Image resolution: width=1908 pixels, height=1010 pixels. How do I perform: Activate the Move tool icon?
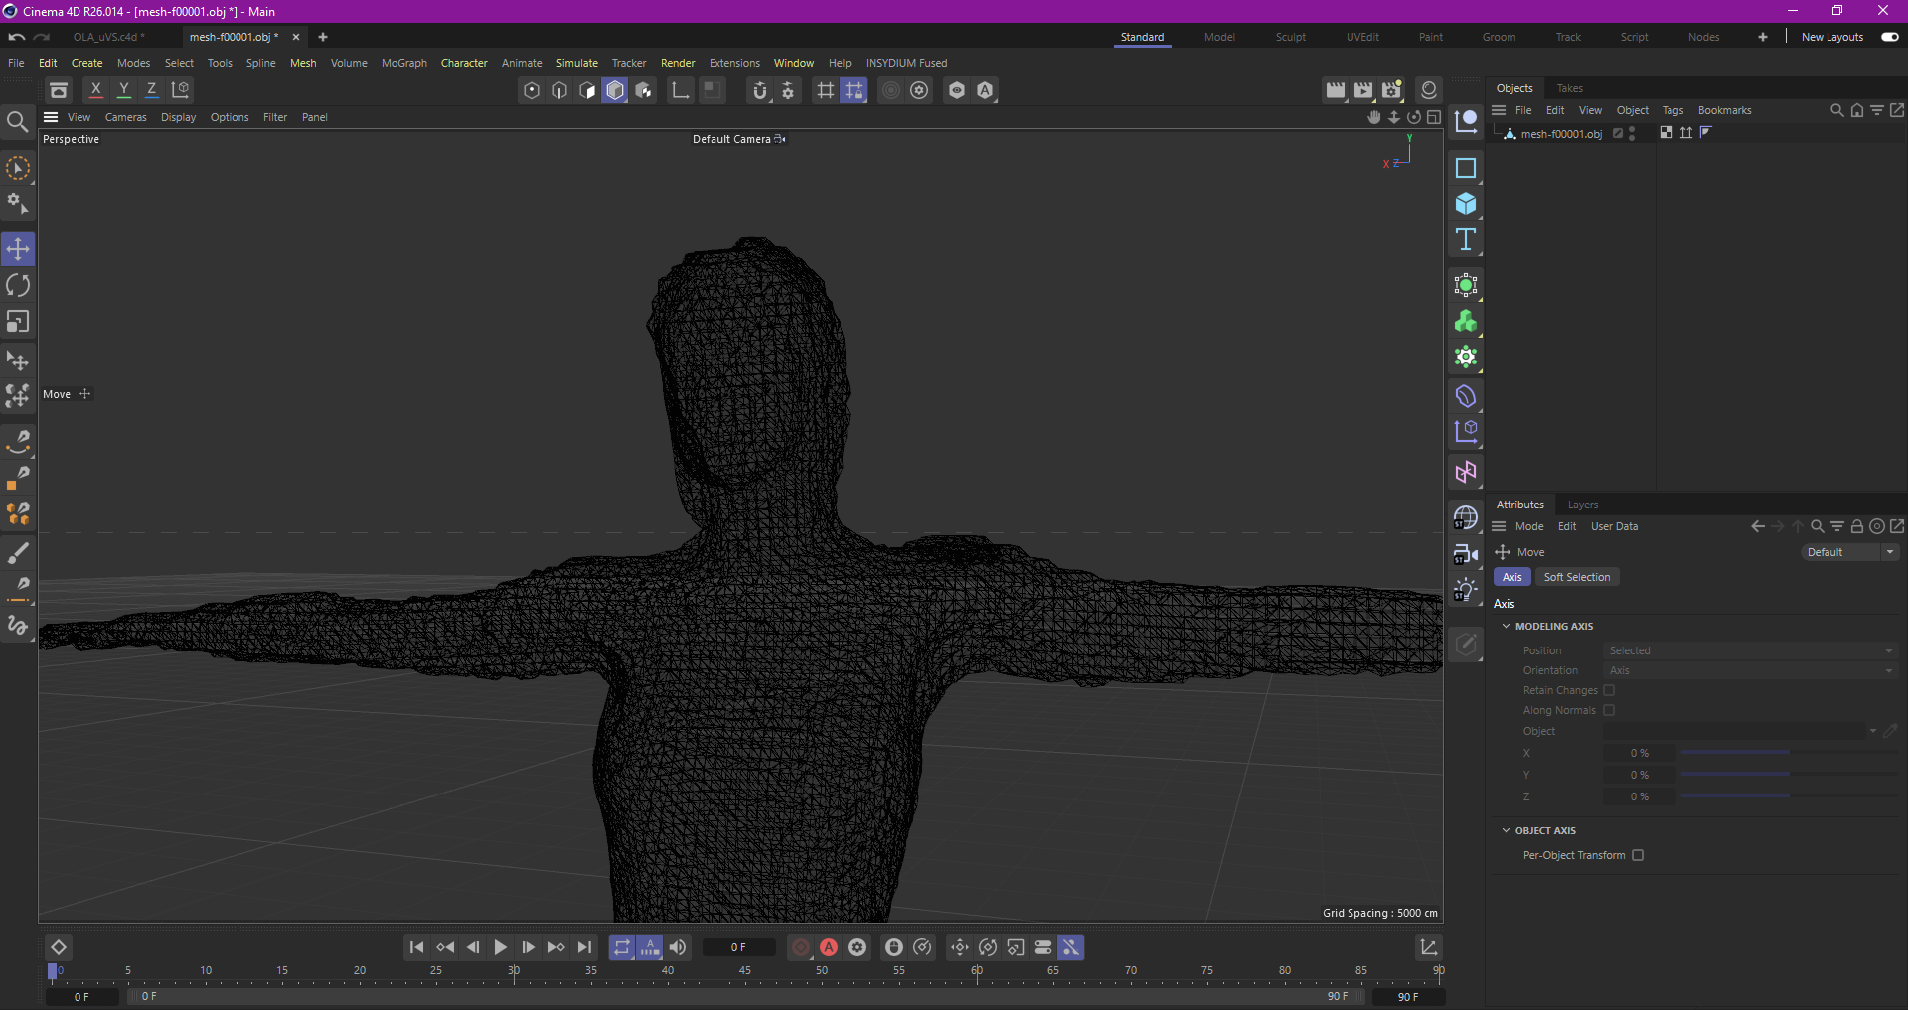pyautogui.click(x=18, y=249)
